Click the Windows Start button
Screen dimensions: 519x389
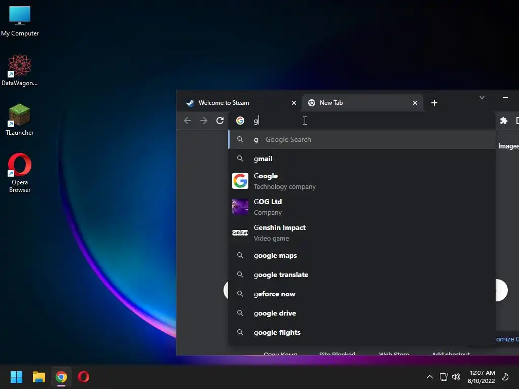click(x=16, y=377)
